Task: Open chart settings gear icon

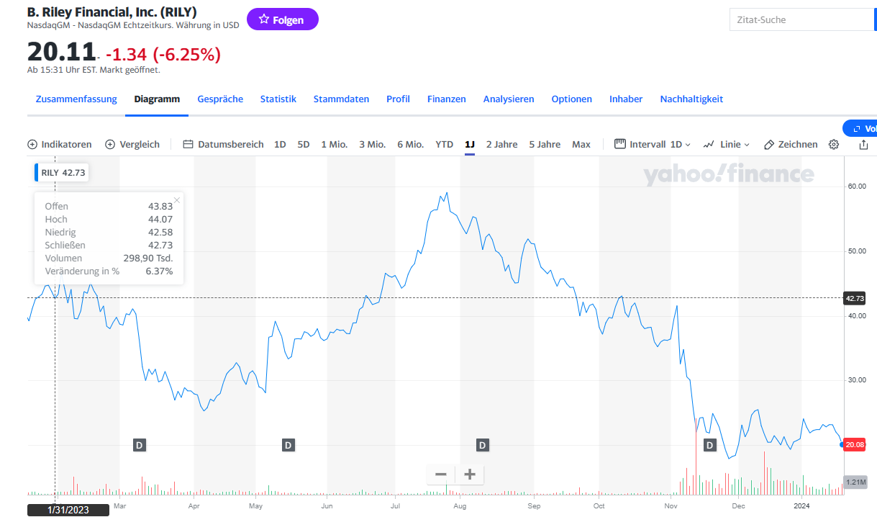Action: click(834, 144)
